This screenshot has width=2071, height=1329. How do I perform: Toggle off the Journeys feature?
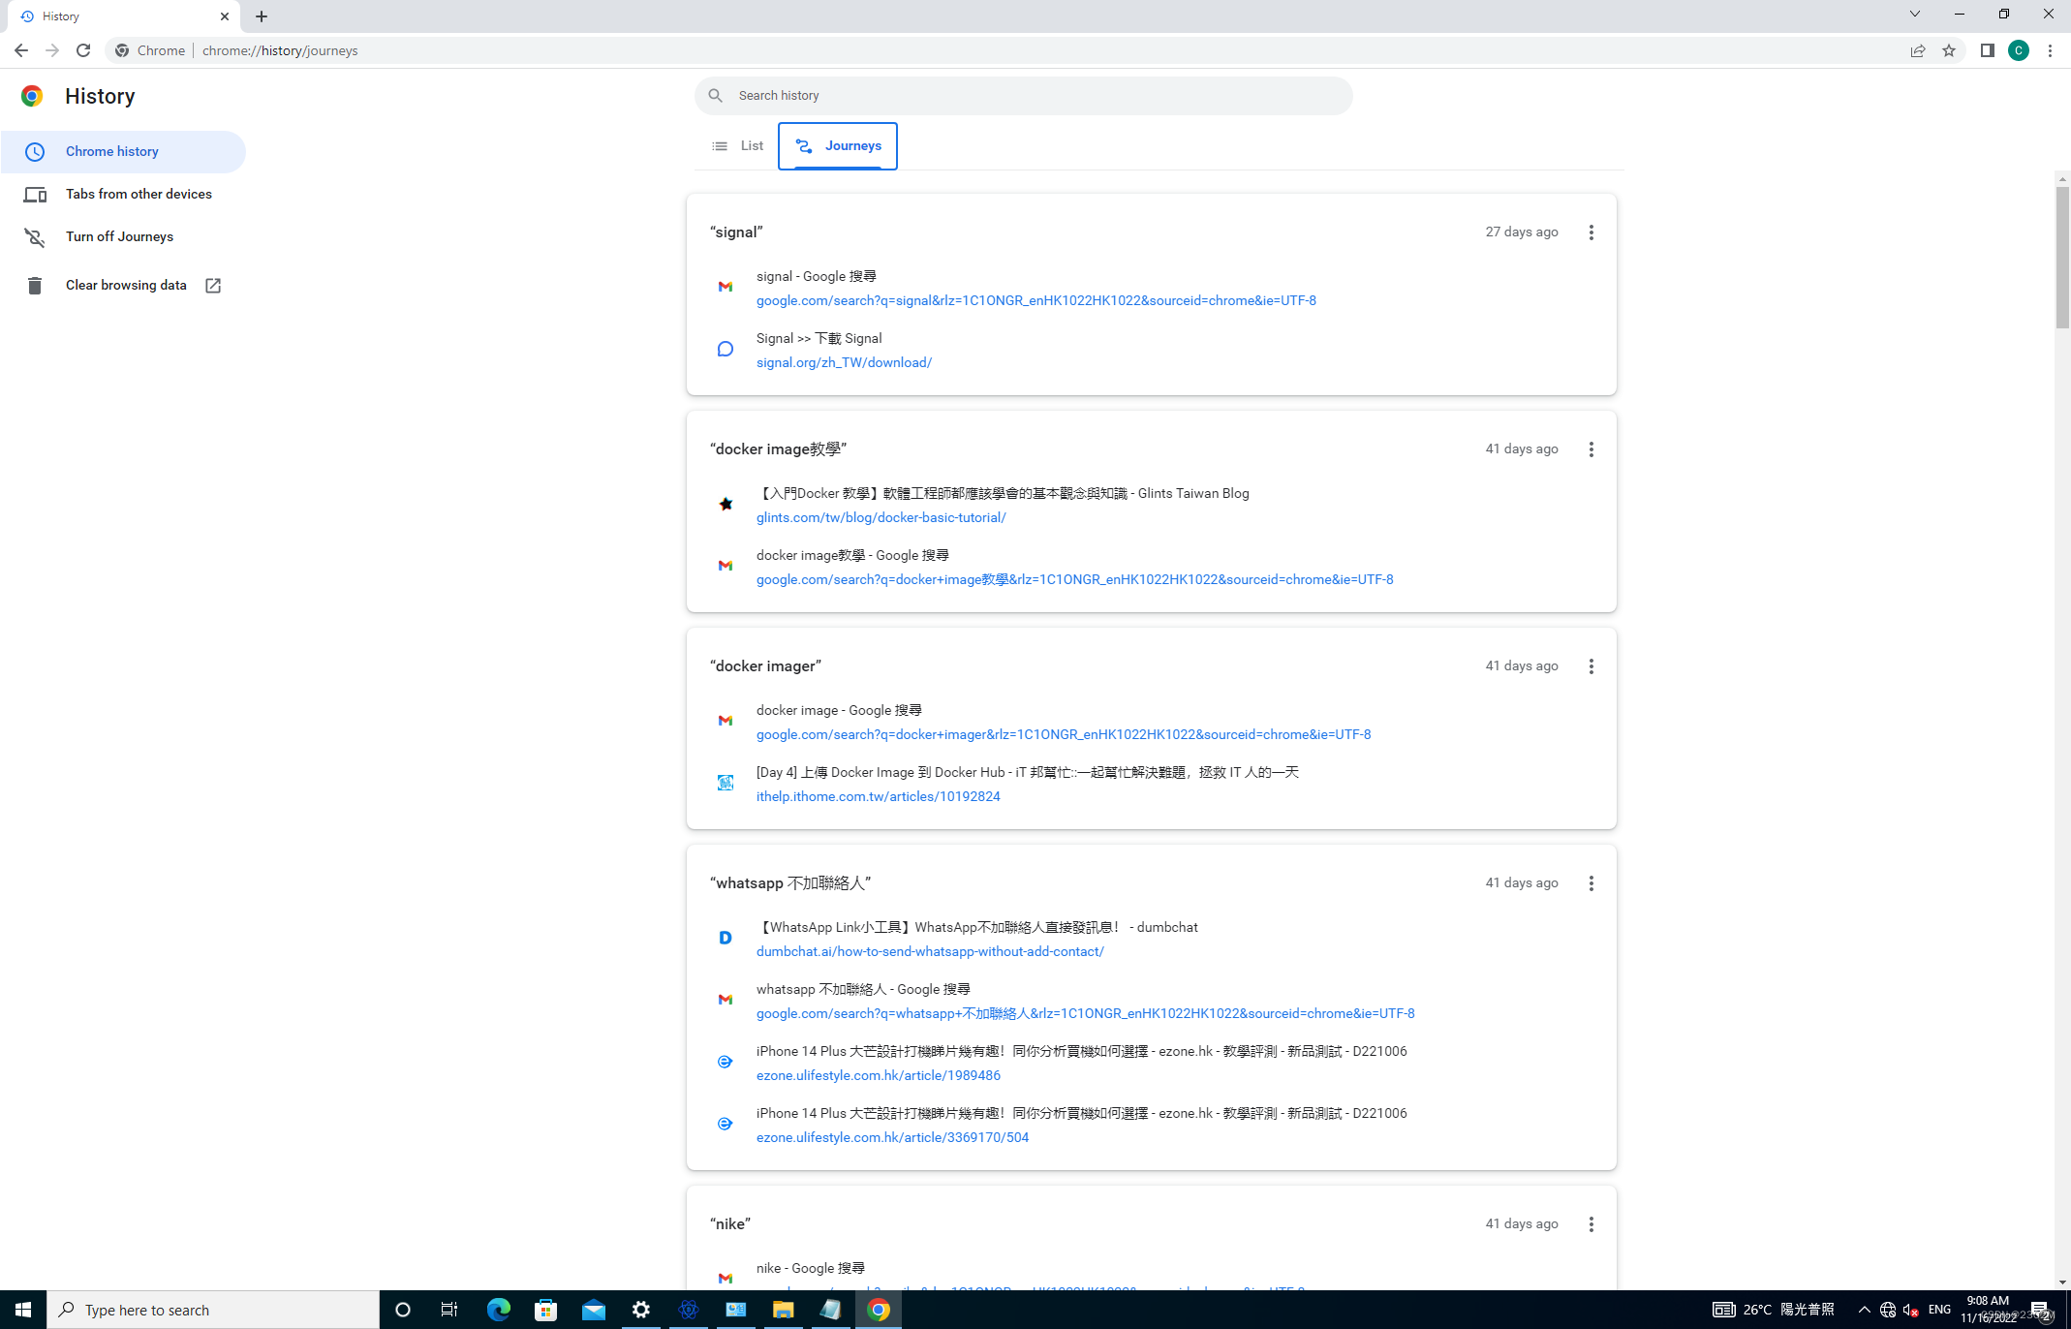(x=118, y=235)
